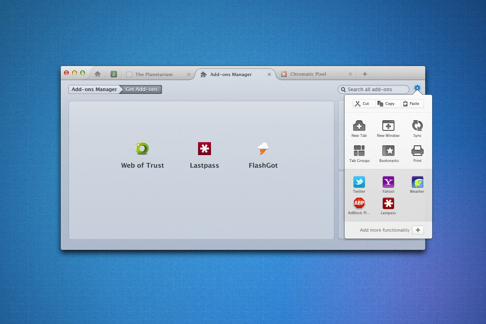This screenshot has height=324, width=486.
Task: Click the New Tab icon in menu panel
Action: 359,126
